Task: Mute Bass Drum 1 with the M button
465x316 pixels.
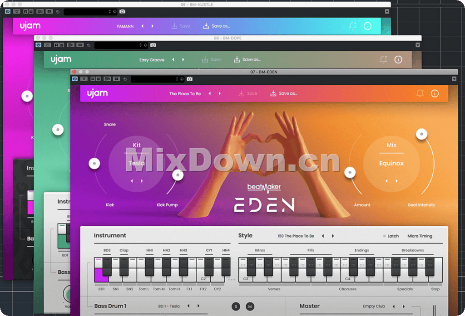Action: (x=250, y=306)
